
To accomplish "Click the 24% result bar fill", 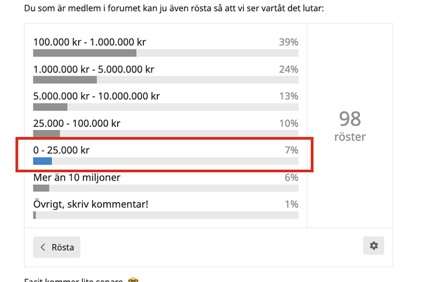I will (x=65, y=80).
